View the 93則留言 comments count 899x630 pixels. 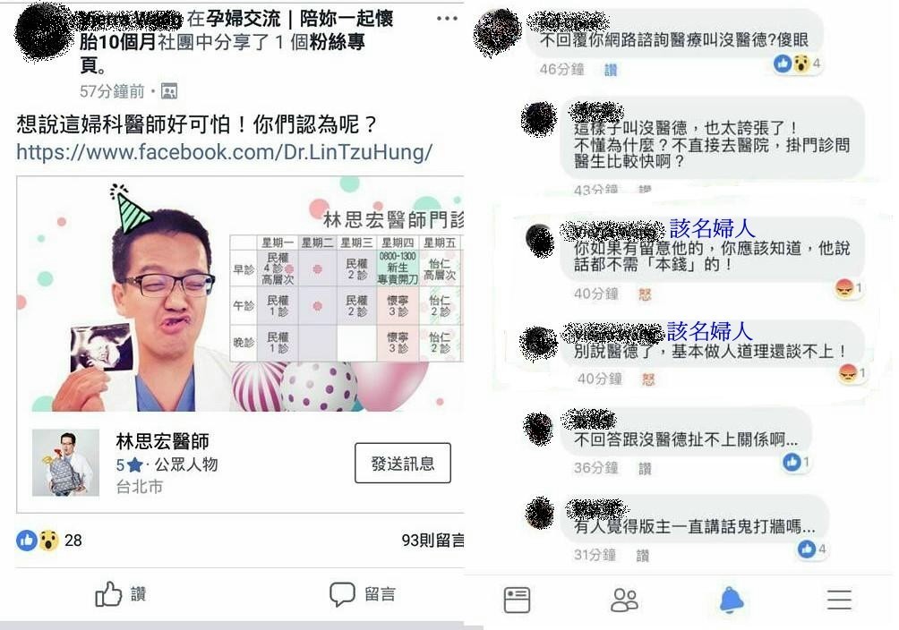pyautogui.click(x=432, y=540)
